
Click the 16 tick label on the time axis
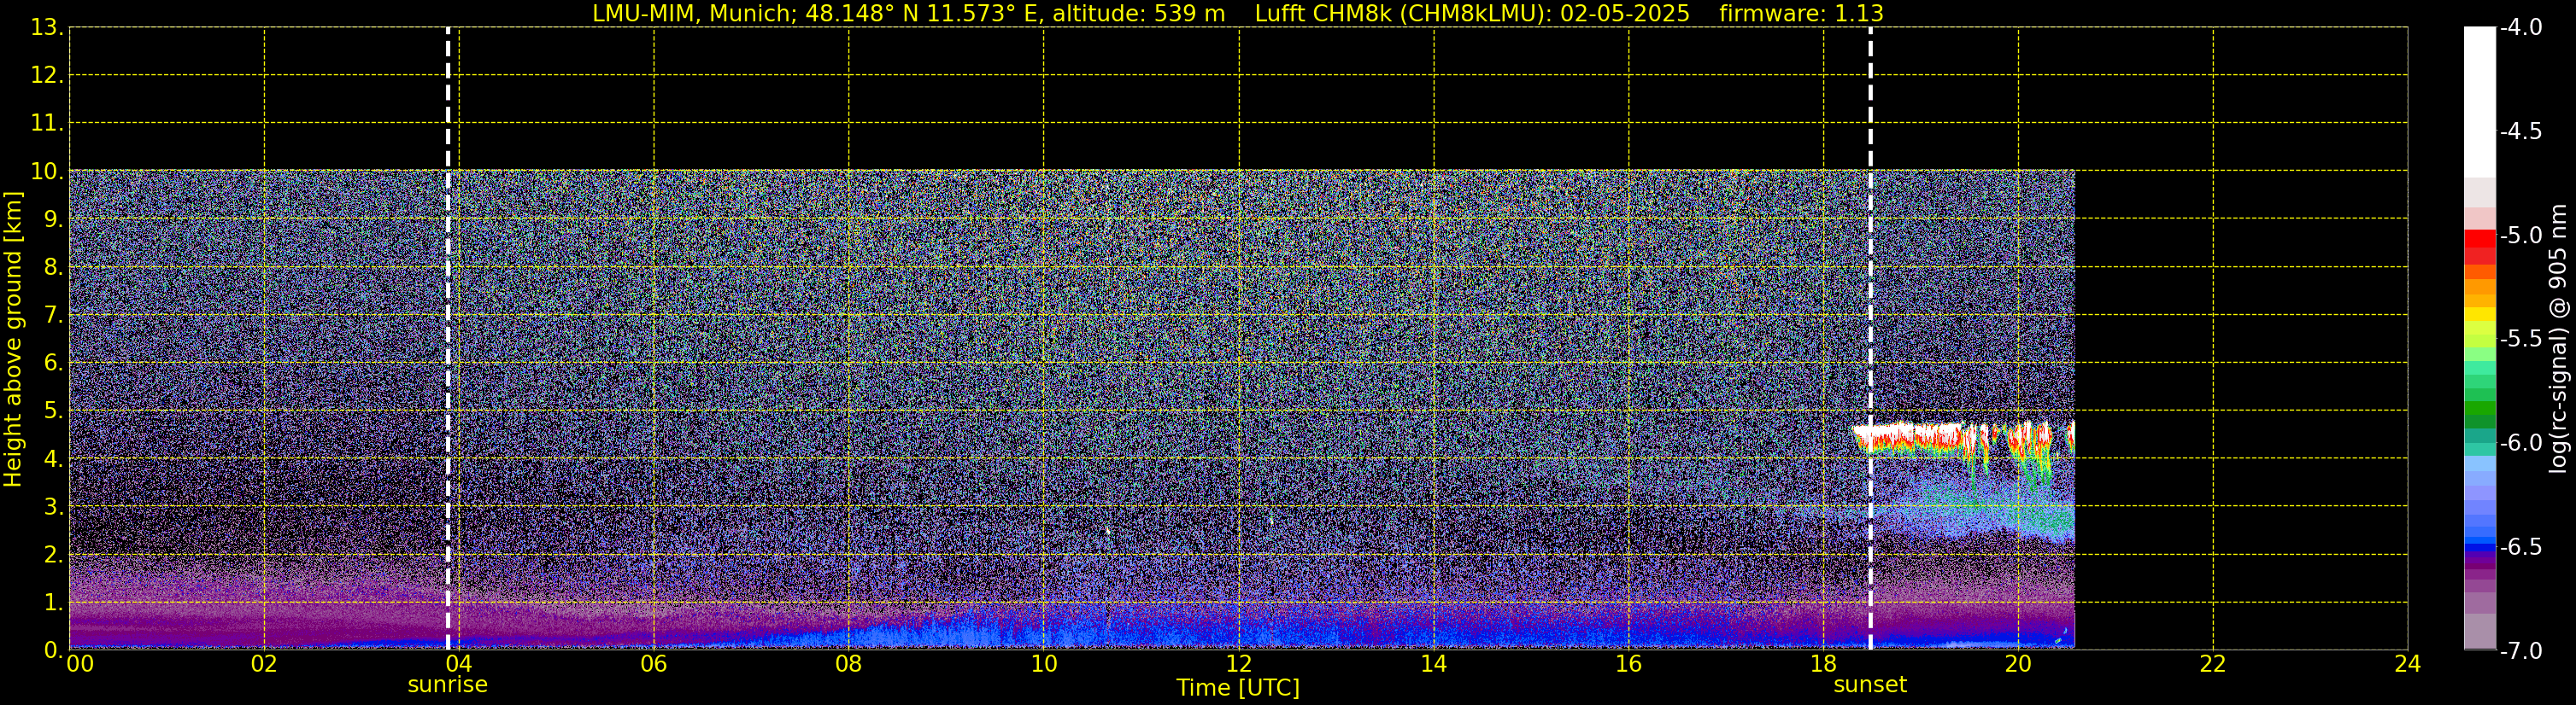click(1629, 663)
